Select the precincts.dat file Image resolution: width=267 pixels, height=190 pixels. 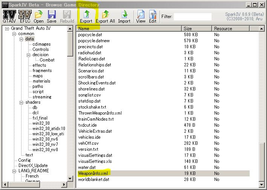click(90, 47)
